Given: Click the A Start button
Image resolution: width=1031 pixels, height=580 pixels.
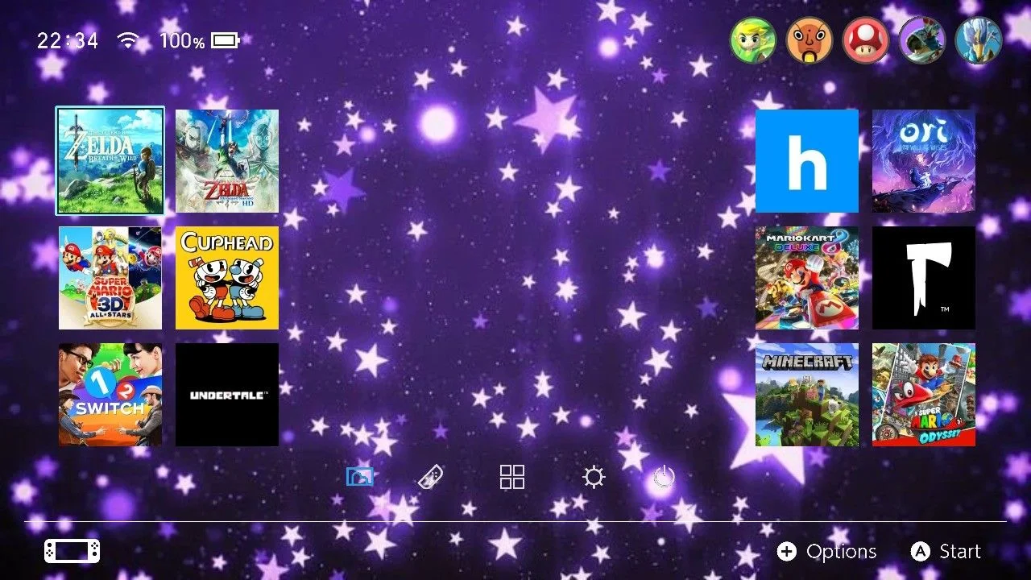Looking at the screenshot, I should (946, 552).
